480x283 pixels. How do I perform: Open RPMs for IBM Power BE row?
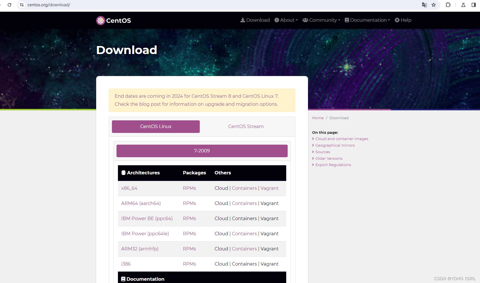[189, 218]
